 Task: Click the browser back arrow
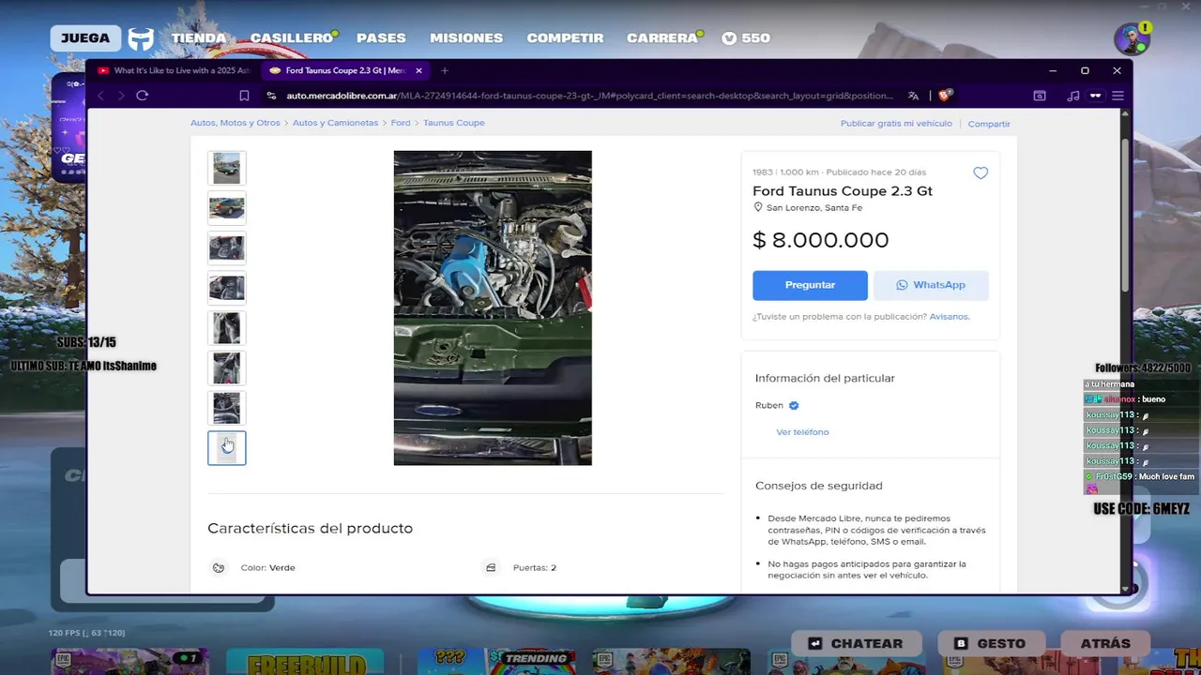click(x=101, y=96)
